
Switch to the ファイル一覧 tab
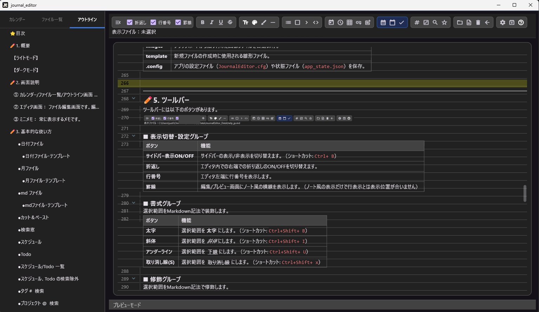tap(52, 20)
